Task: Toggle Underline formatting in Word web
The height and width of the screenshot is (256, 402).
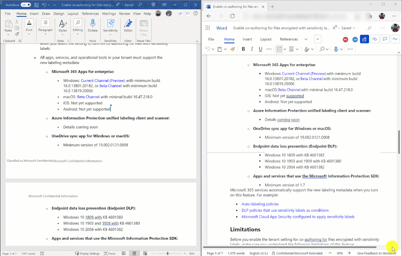Action: pos(260,49)
